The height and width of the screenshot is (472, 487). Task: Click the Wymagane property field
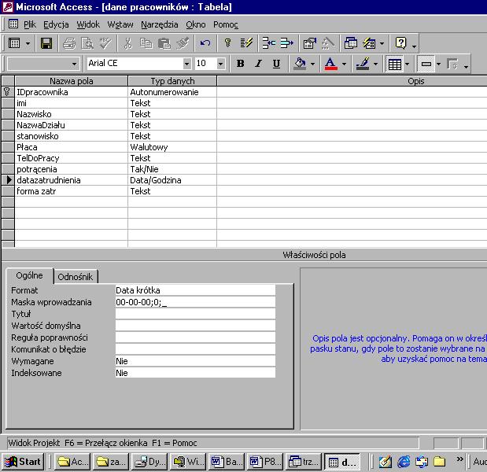coord(195,361)
